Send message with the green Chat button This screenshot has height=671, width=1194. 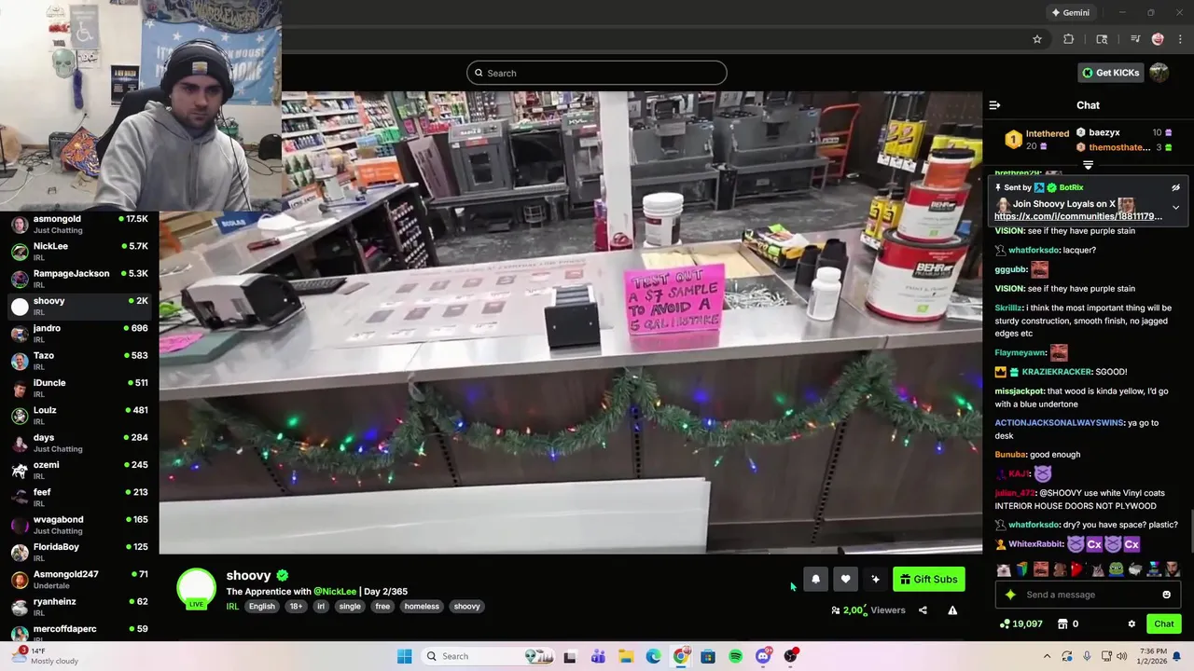1163,623
